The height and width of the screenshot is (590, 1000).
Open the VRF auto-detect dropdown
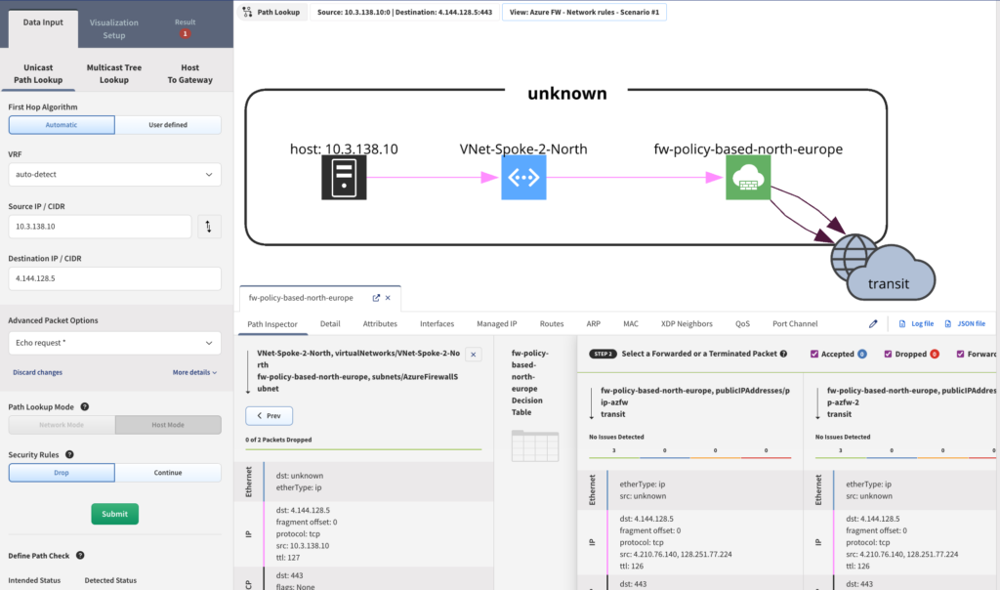(114, 174)
